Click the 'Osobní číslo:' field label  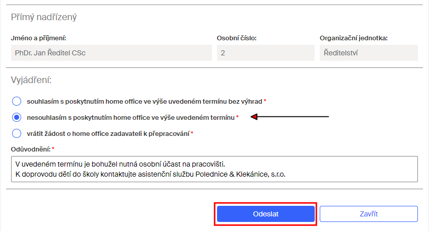(237, 38)
